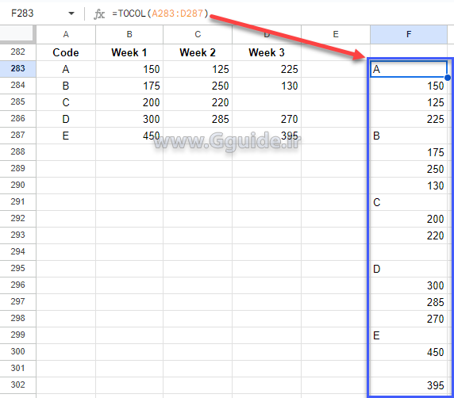Click cell A284 containing 'B'
Screen dimensions: 454x398
[66, 86]
